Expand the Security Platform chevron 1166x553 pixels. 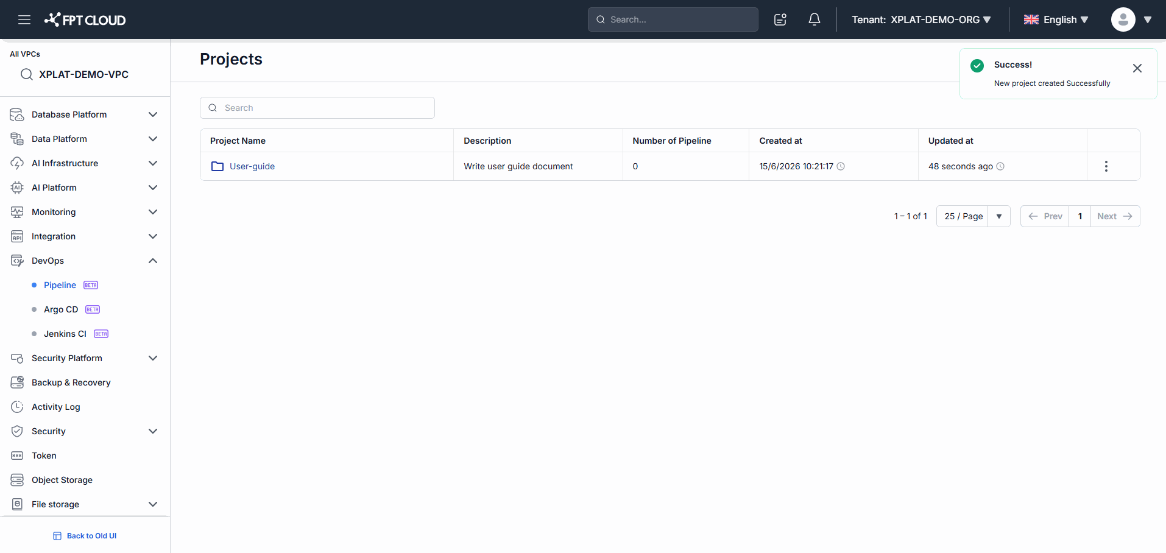click(x=153, y=358)
